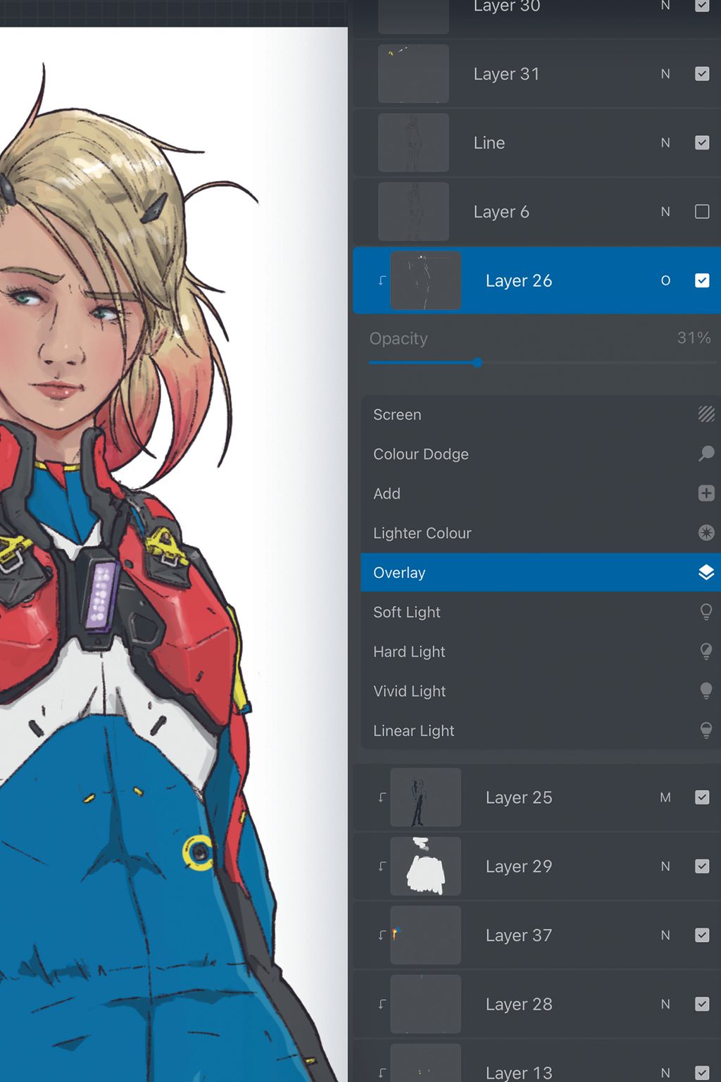
Task: Click the magnifier icon beside Colour Dodge
Action: [x=706, y=454]
